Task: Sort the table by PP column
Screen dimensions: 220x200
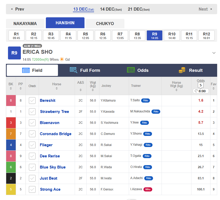Action: [x=21, y=88]
